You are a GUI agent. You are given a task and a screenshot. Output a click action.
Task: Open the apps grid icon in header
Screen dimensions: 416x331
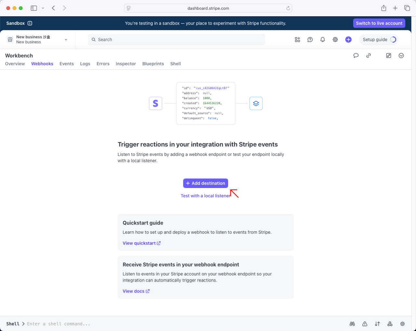297,40
